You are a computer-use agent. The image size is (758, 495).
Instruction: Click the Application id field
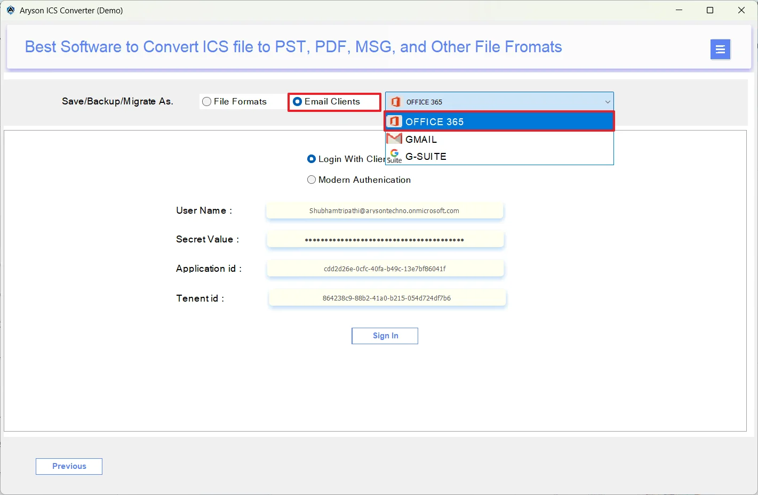[x=385, y=269]
